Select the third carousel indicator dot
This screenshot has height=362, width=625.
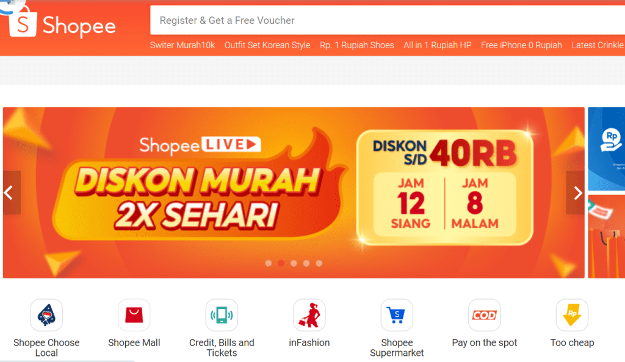coord(294,263)
